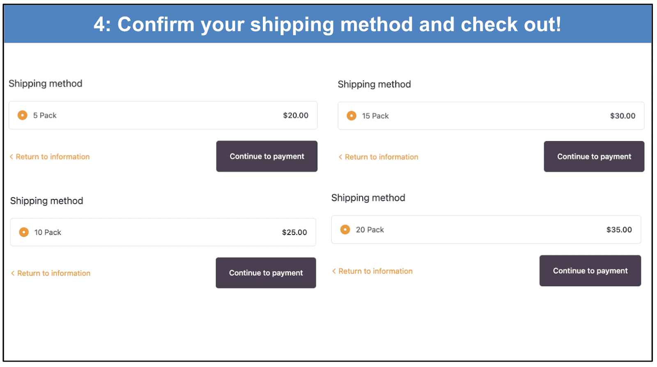Viewport: 657px width, 367px height.
Task: Click the $20.00 shipping price
Action: pos(296,115)
